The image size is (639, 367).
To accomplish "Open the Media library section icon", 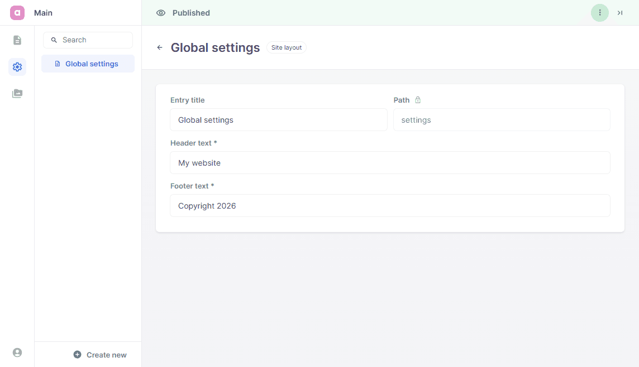I will pos(17,94).
